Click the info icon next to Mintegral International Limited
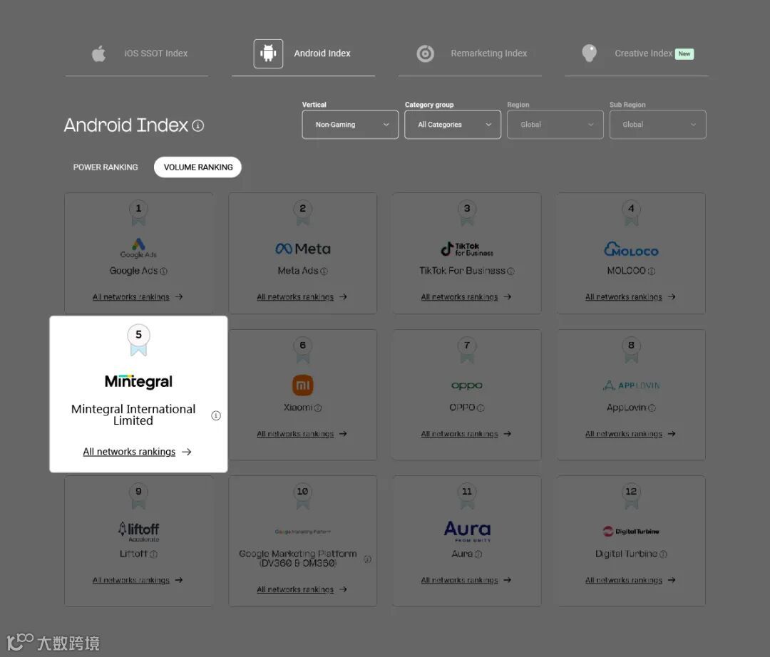This screenshot has width=770, height=657. pos(216,415)
